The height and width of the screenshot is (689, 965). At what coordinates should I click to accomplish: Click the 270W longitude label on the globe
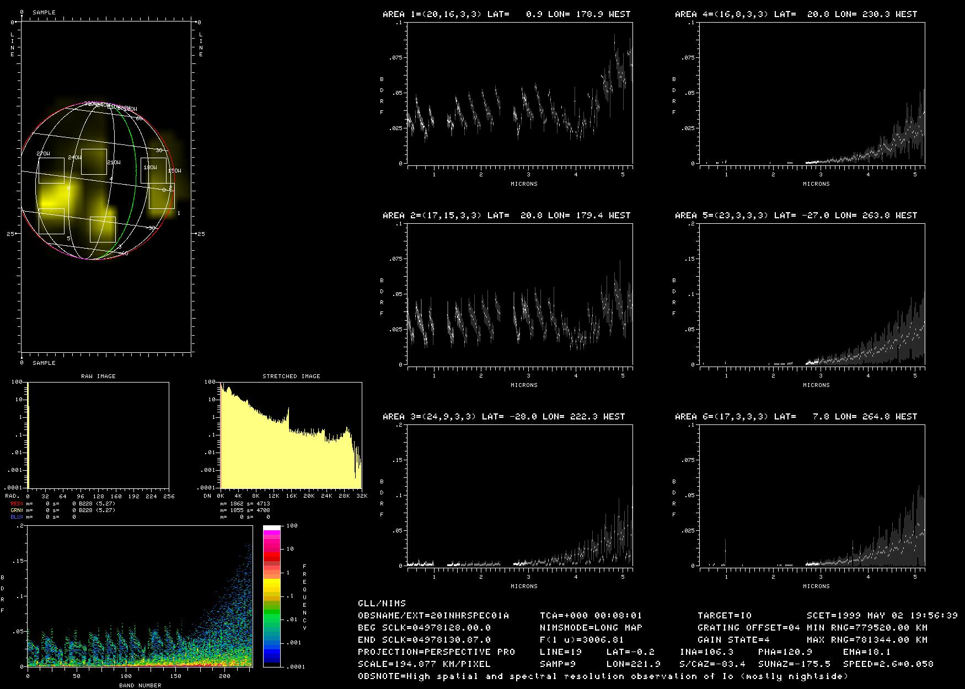click(x=43, y=154)
